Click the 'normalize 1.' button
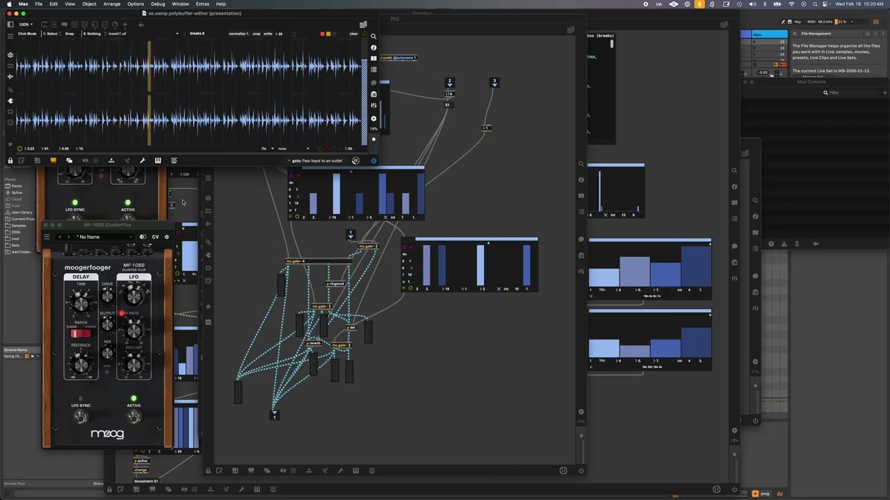 pos(238,33)
